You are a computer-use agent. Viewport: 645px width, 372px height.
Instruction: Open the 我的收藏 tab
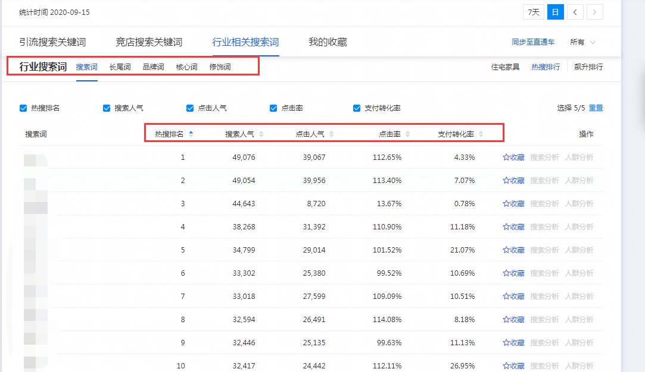(328, 42)
